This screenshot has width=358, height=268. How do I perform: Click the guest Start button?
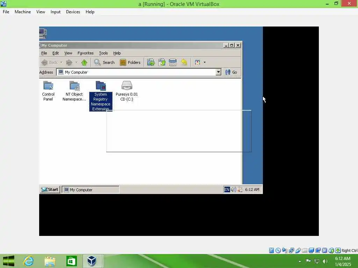(50, 189)
